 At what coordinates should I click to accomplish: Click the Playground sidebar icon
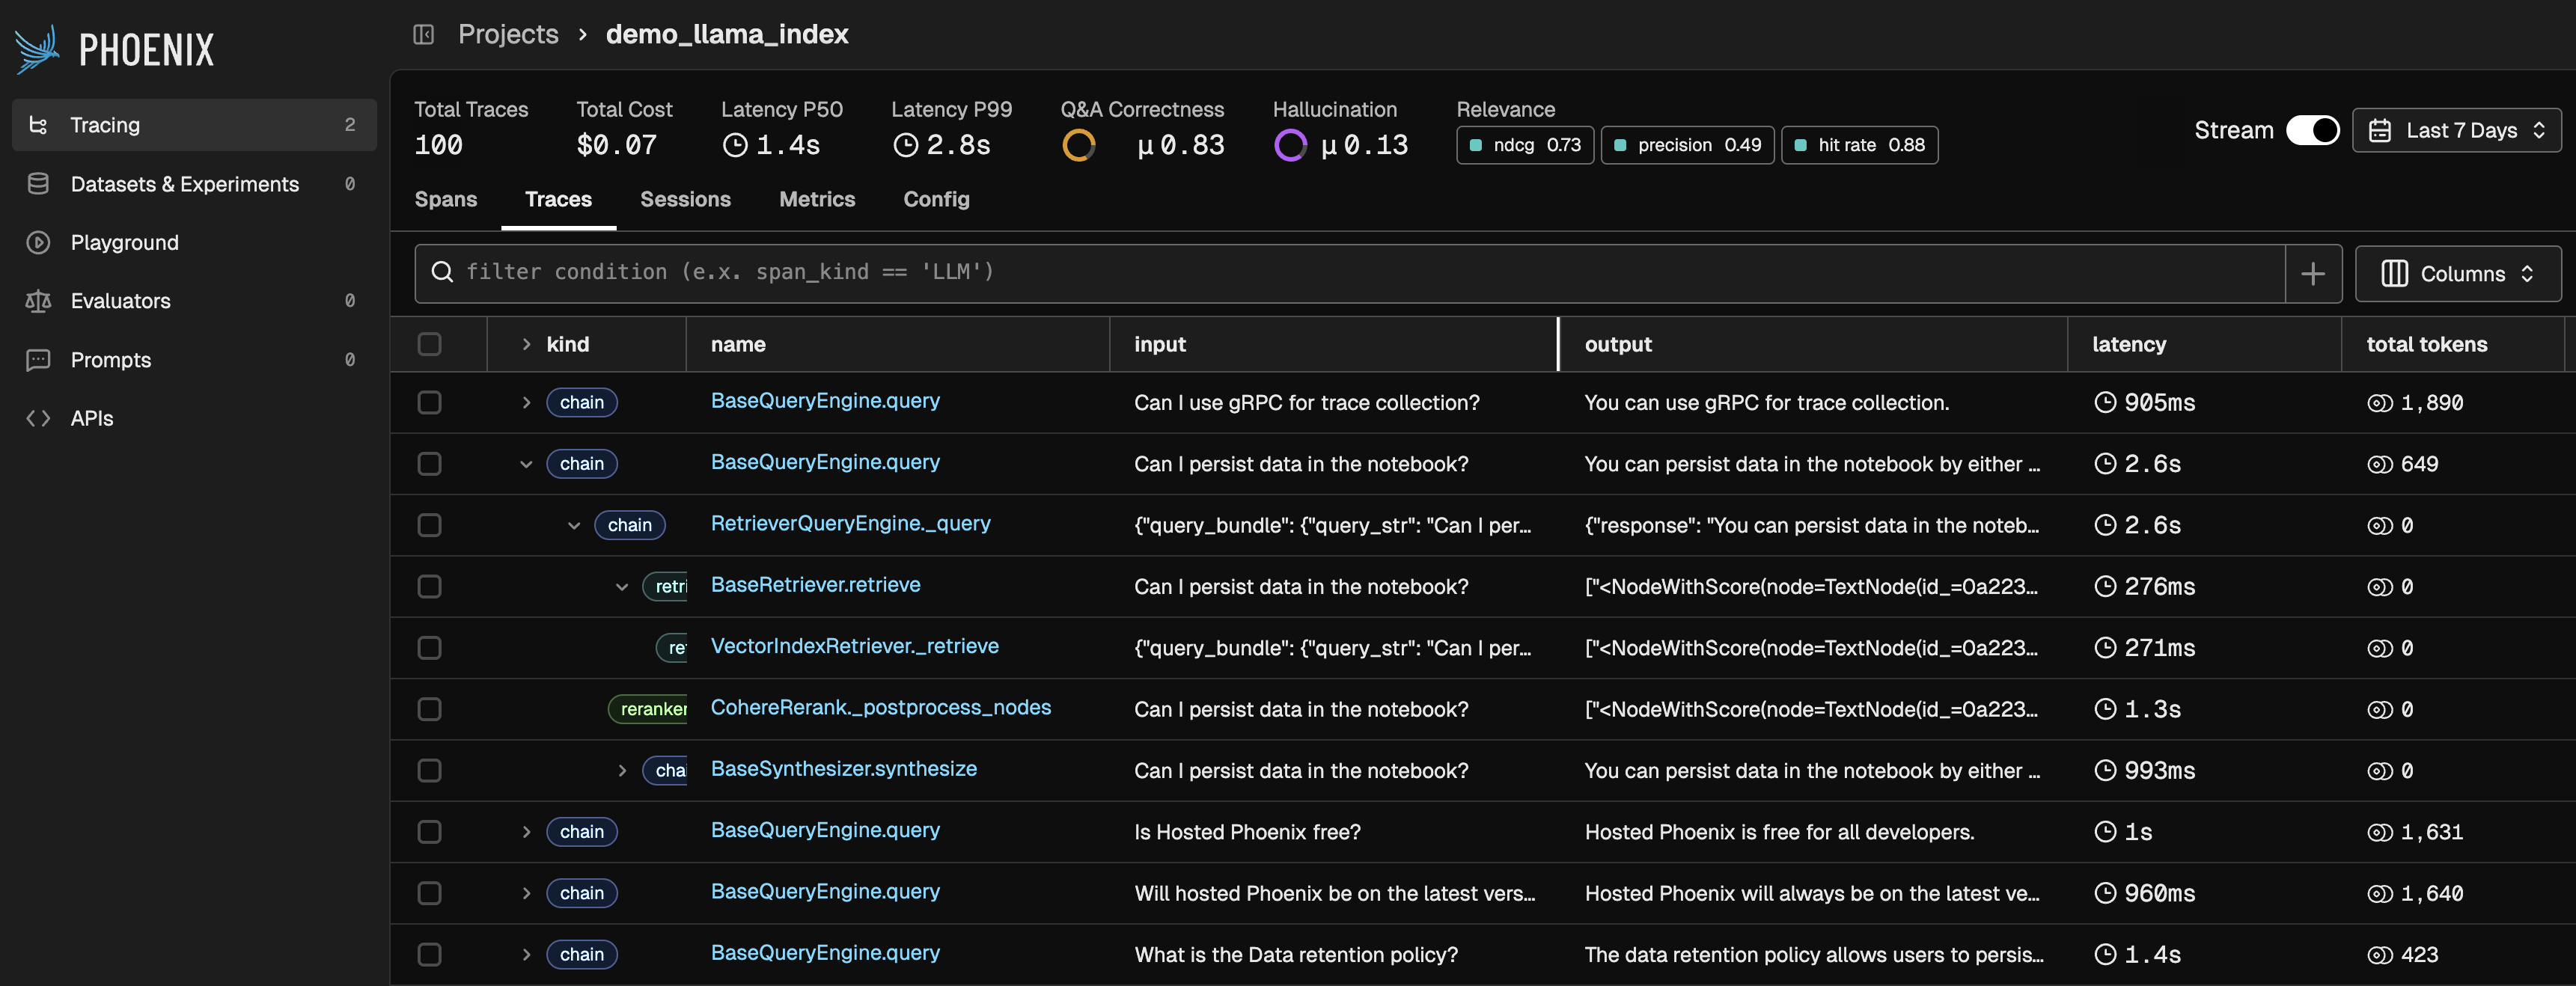38,242
